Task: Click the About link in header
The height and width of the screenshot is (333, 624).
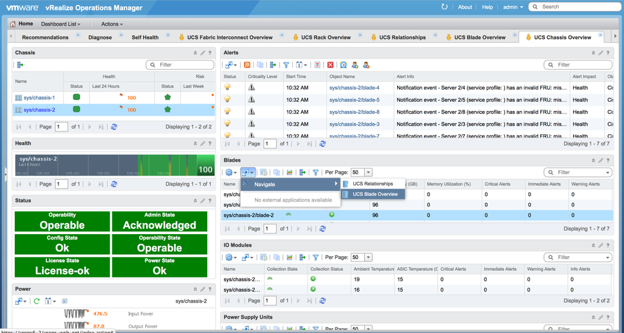Action: [x=465, y=7]
